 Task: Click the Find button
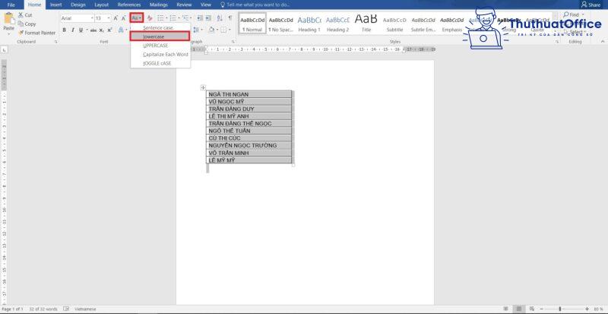pyautogui.click(x=572, y=14)
